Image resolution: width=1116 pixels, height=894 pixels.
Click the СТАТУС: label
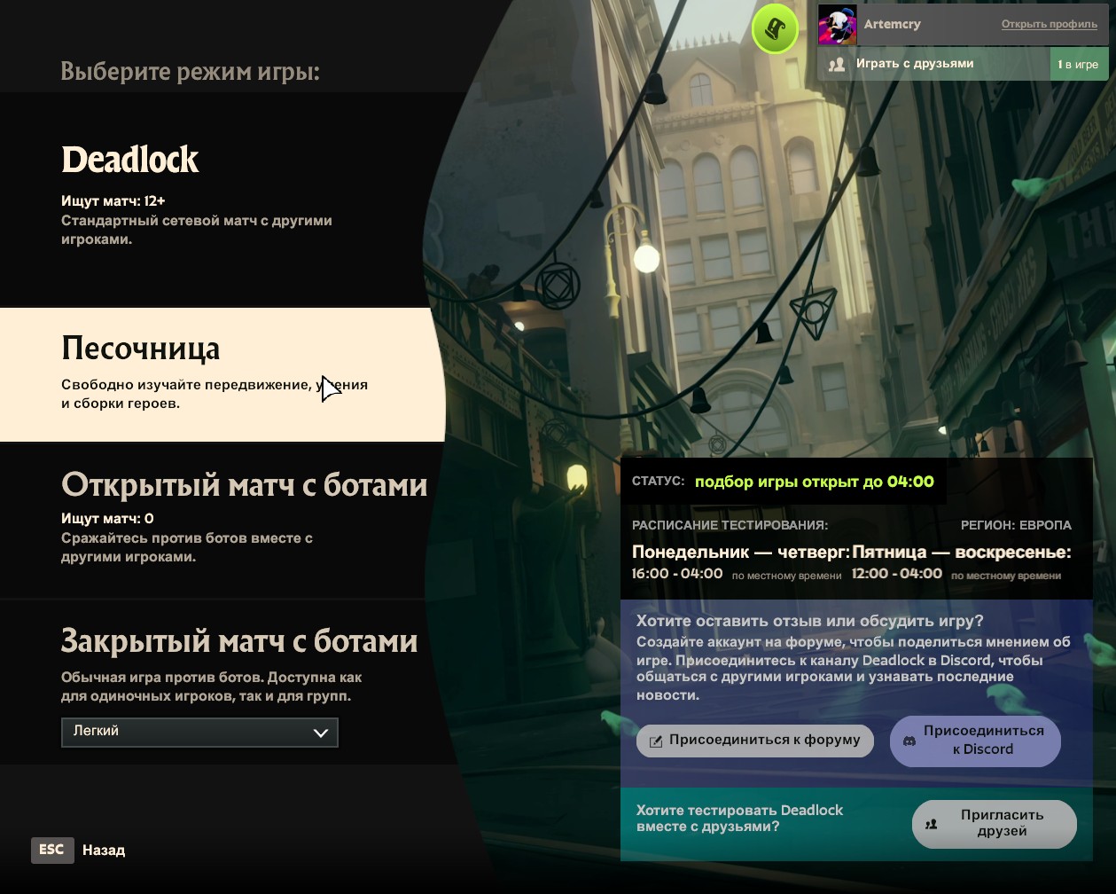[x=659, y=482]
